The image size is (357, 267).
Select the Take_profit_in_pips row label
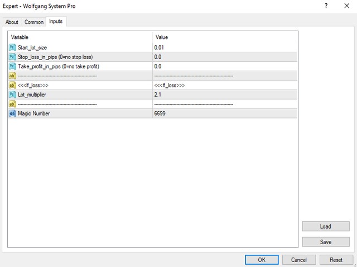click(x=59, y=67)
